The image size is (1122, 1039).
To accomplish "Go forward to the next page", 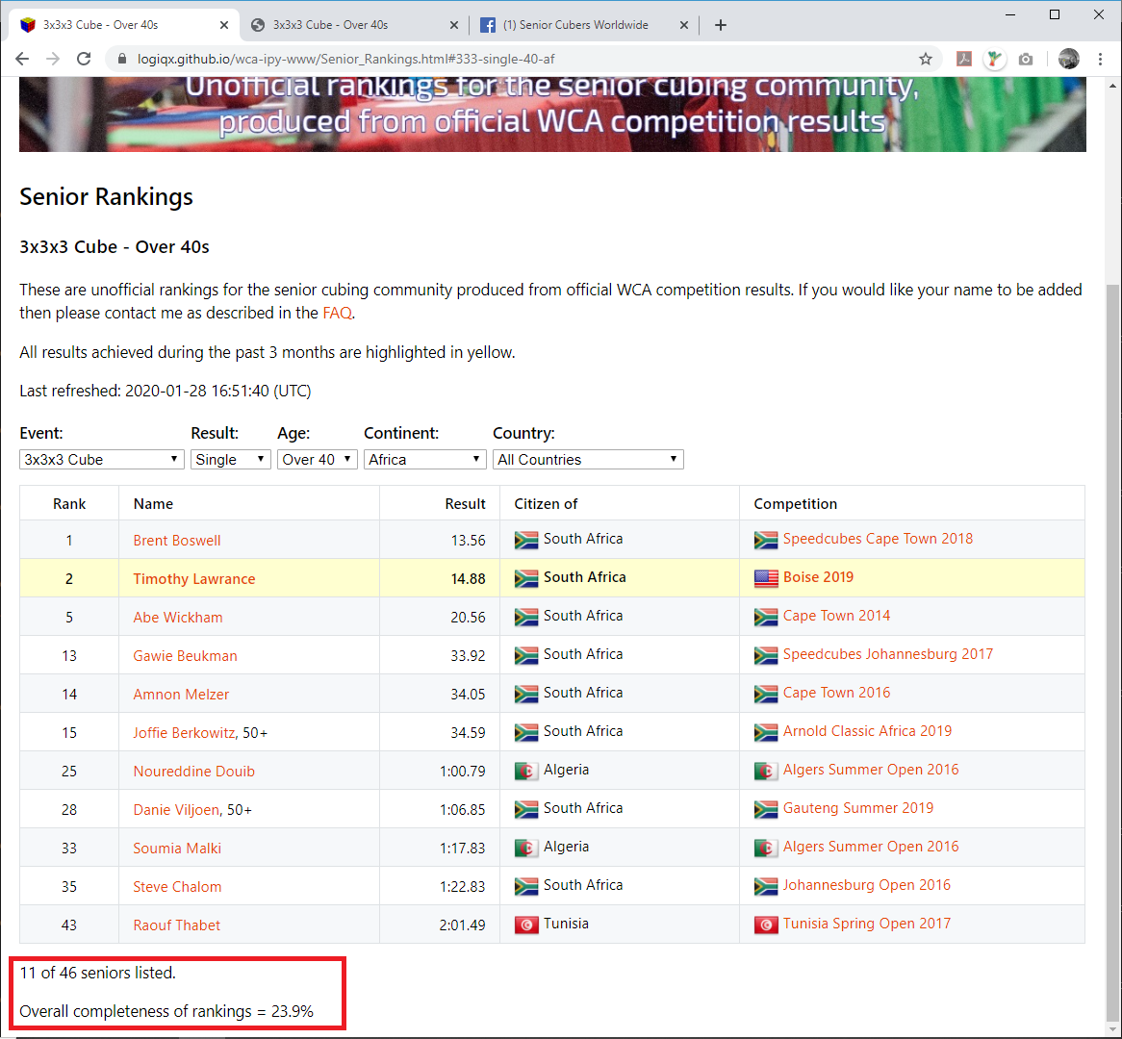I will pos(53,59).
